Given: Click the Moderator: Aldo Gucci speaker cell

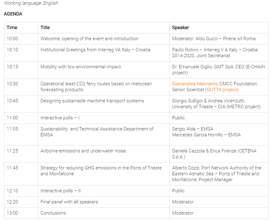Looking at the screenshot, I should (x=214, y=39).
